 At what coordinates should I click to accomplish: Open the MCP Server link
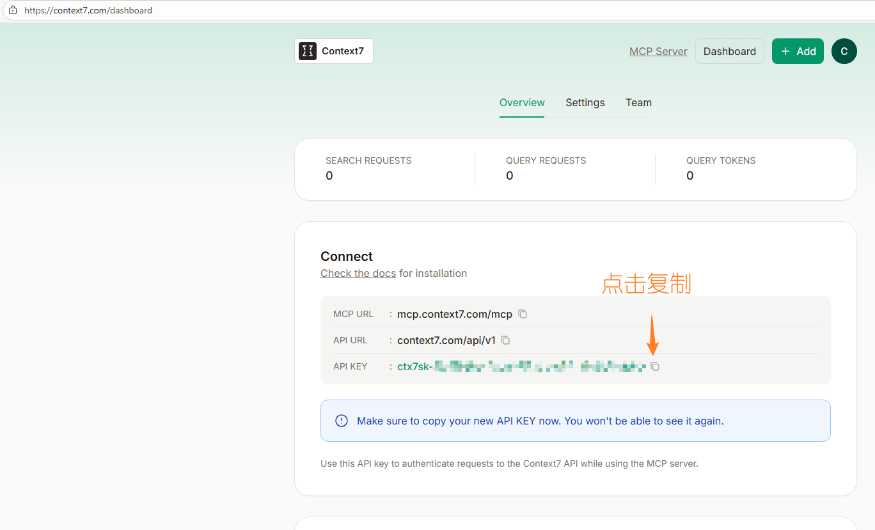click(x=658, y=51)
